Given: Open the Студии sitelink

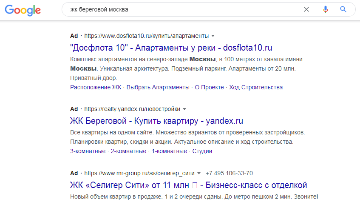Looking at the screenshot, I should point(202,151).
